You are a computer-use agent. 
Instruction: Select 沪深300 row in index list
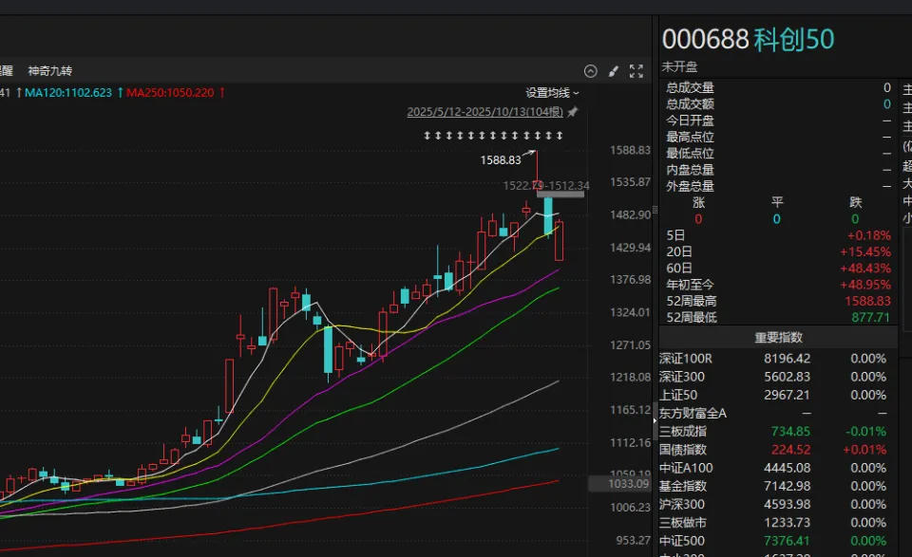click(682, 504)
